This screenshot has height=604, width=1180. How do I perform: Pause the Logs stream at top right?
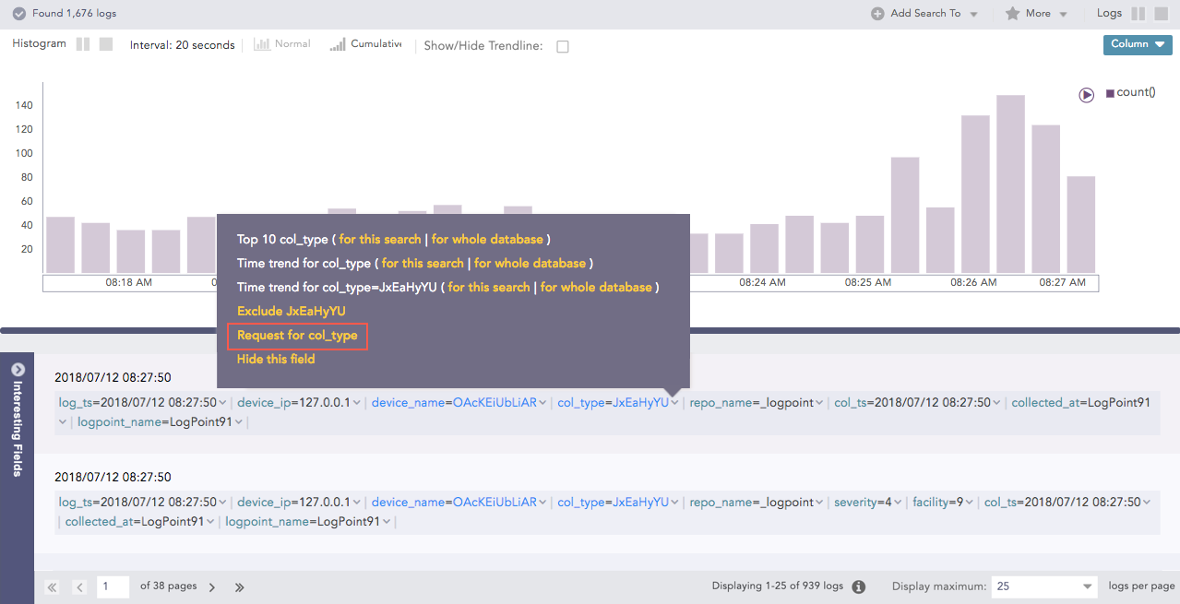click(1138, 14)
